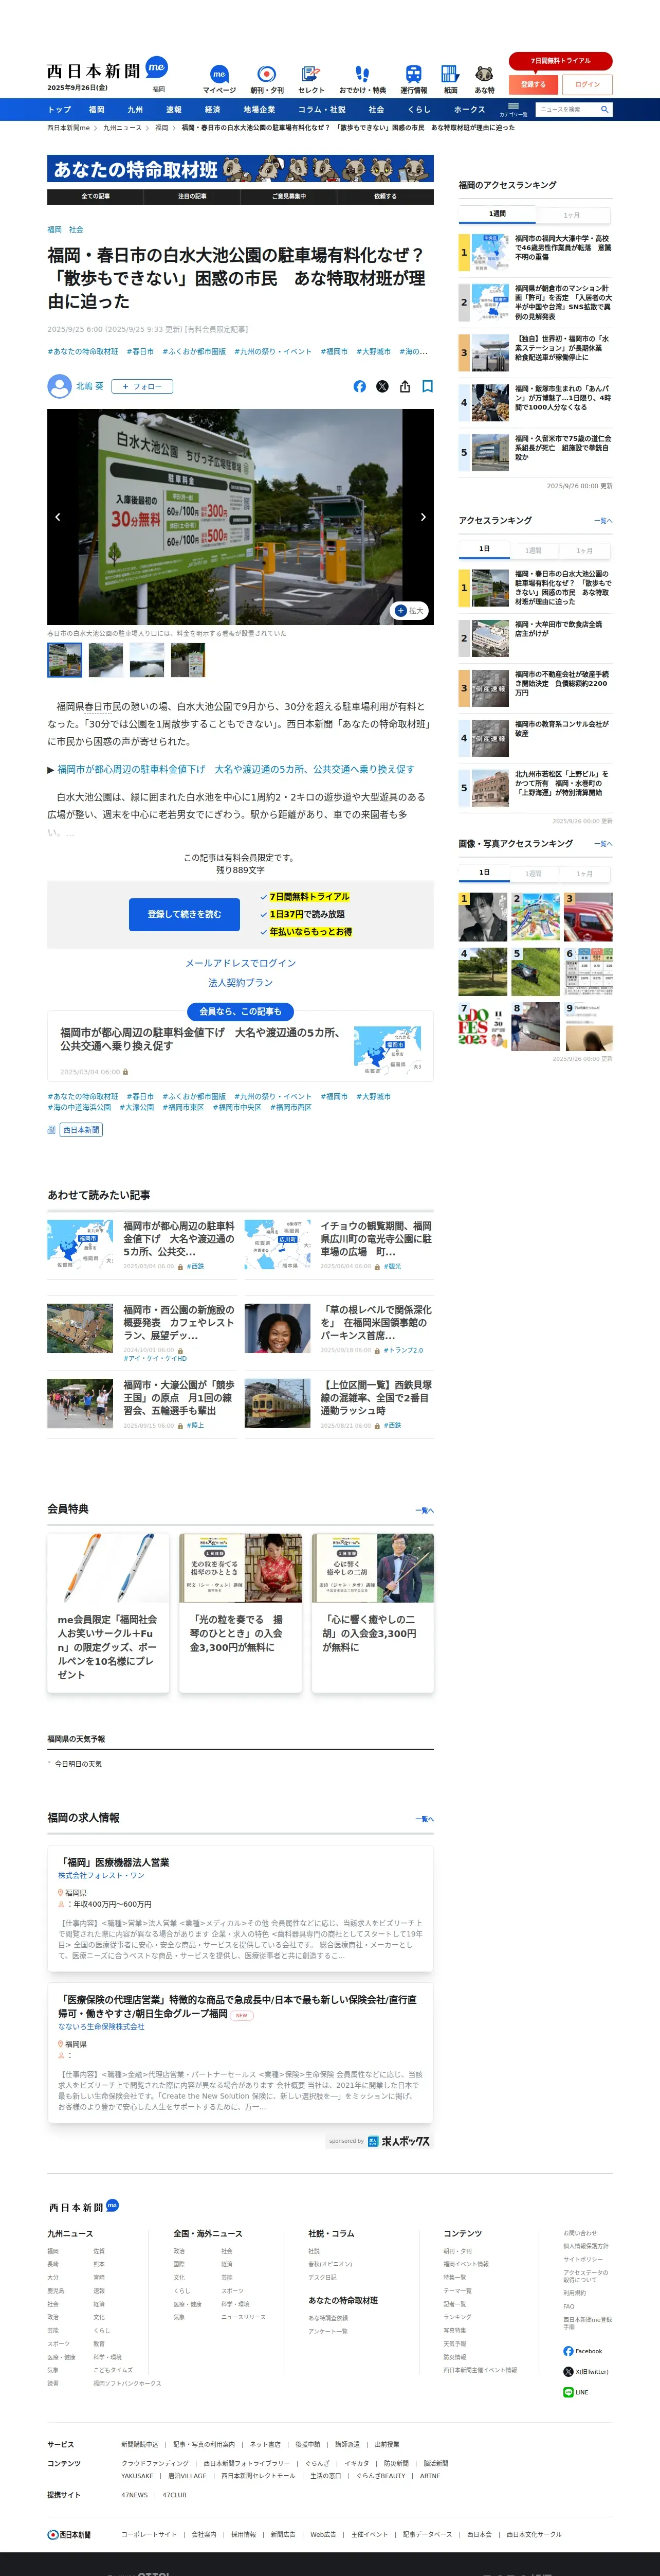Switch 福岡 ranking to 1ヶ月 tab

[572, 215]
